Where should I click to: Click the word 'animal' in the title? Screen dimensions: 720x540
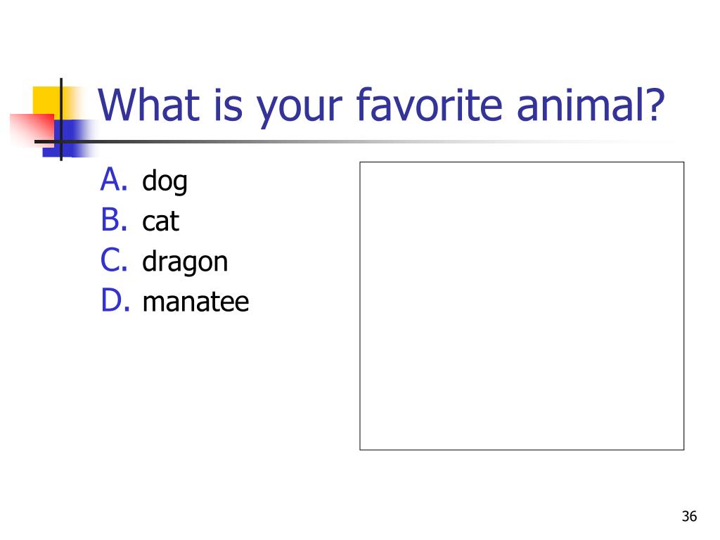[x=578, y=105]
